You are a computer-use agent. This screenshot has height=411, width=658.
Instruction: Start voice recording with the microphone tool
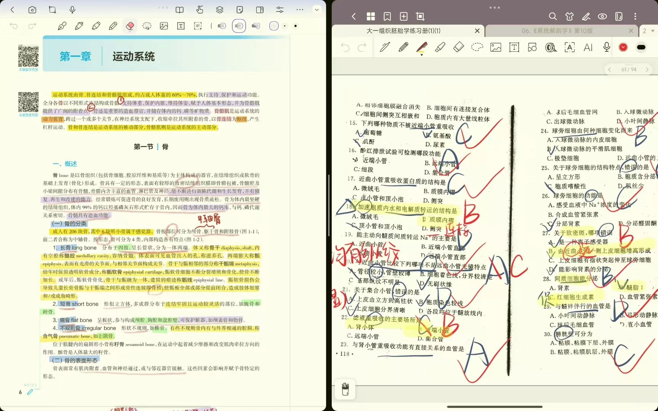[x=606, y=47]
